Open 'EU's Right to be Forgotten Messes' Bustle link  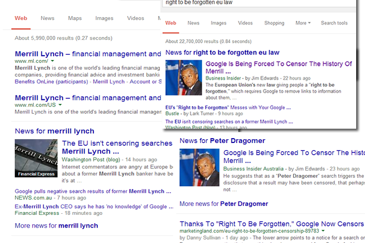point(228,108)
